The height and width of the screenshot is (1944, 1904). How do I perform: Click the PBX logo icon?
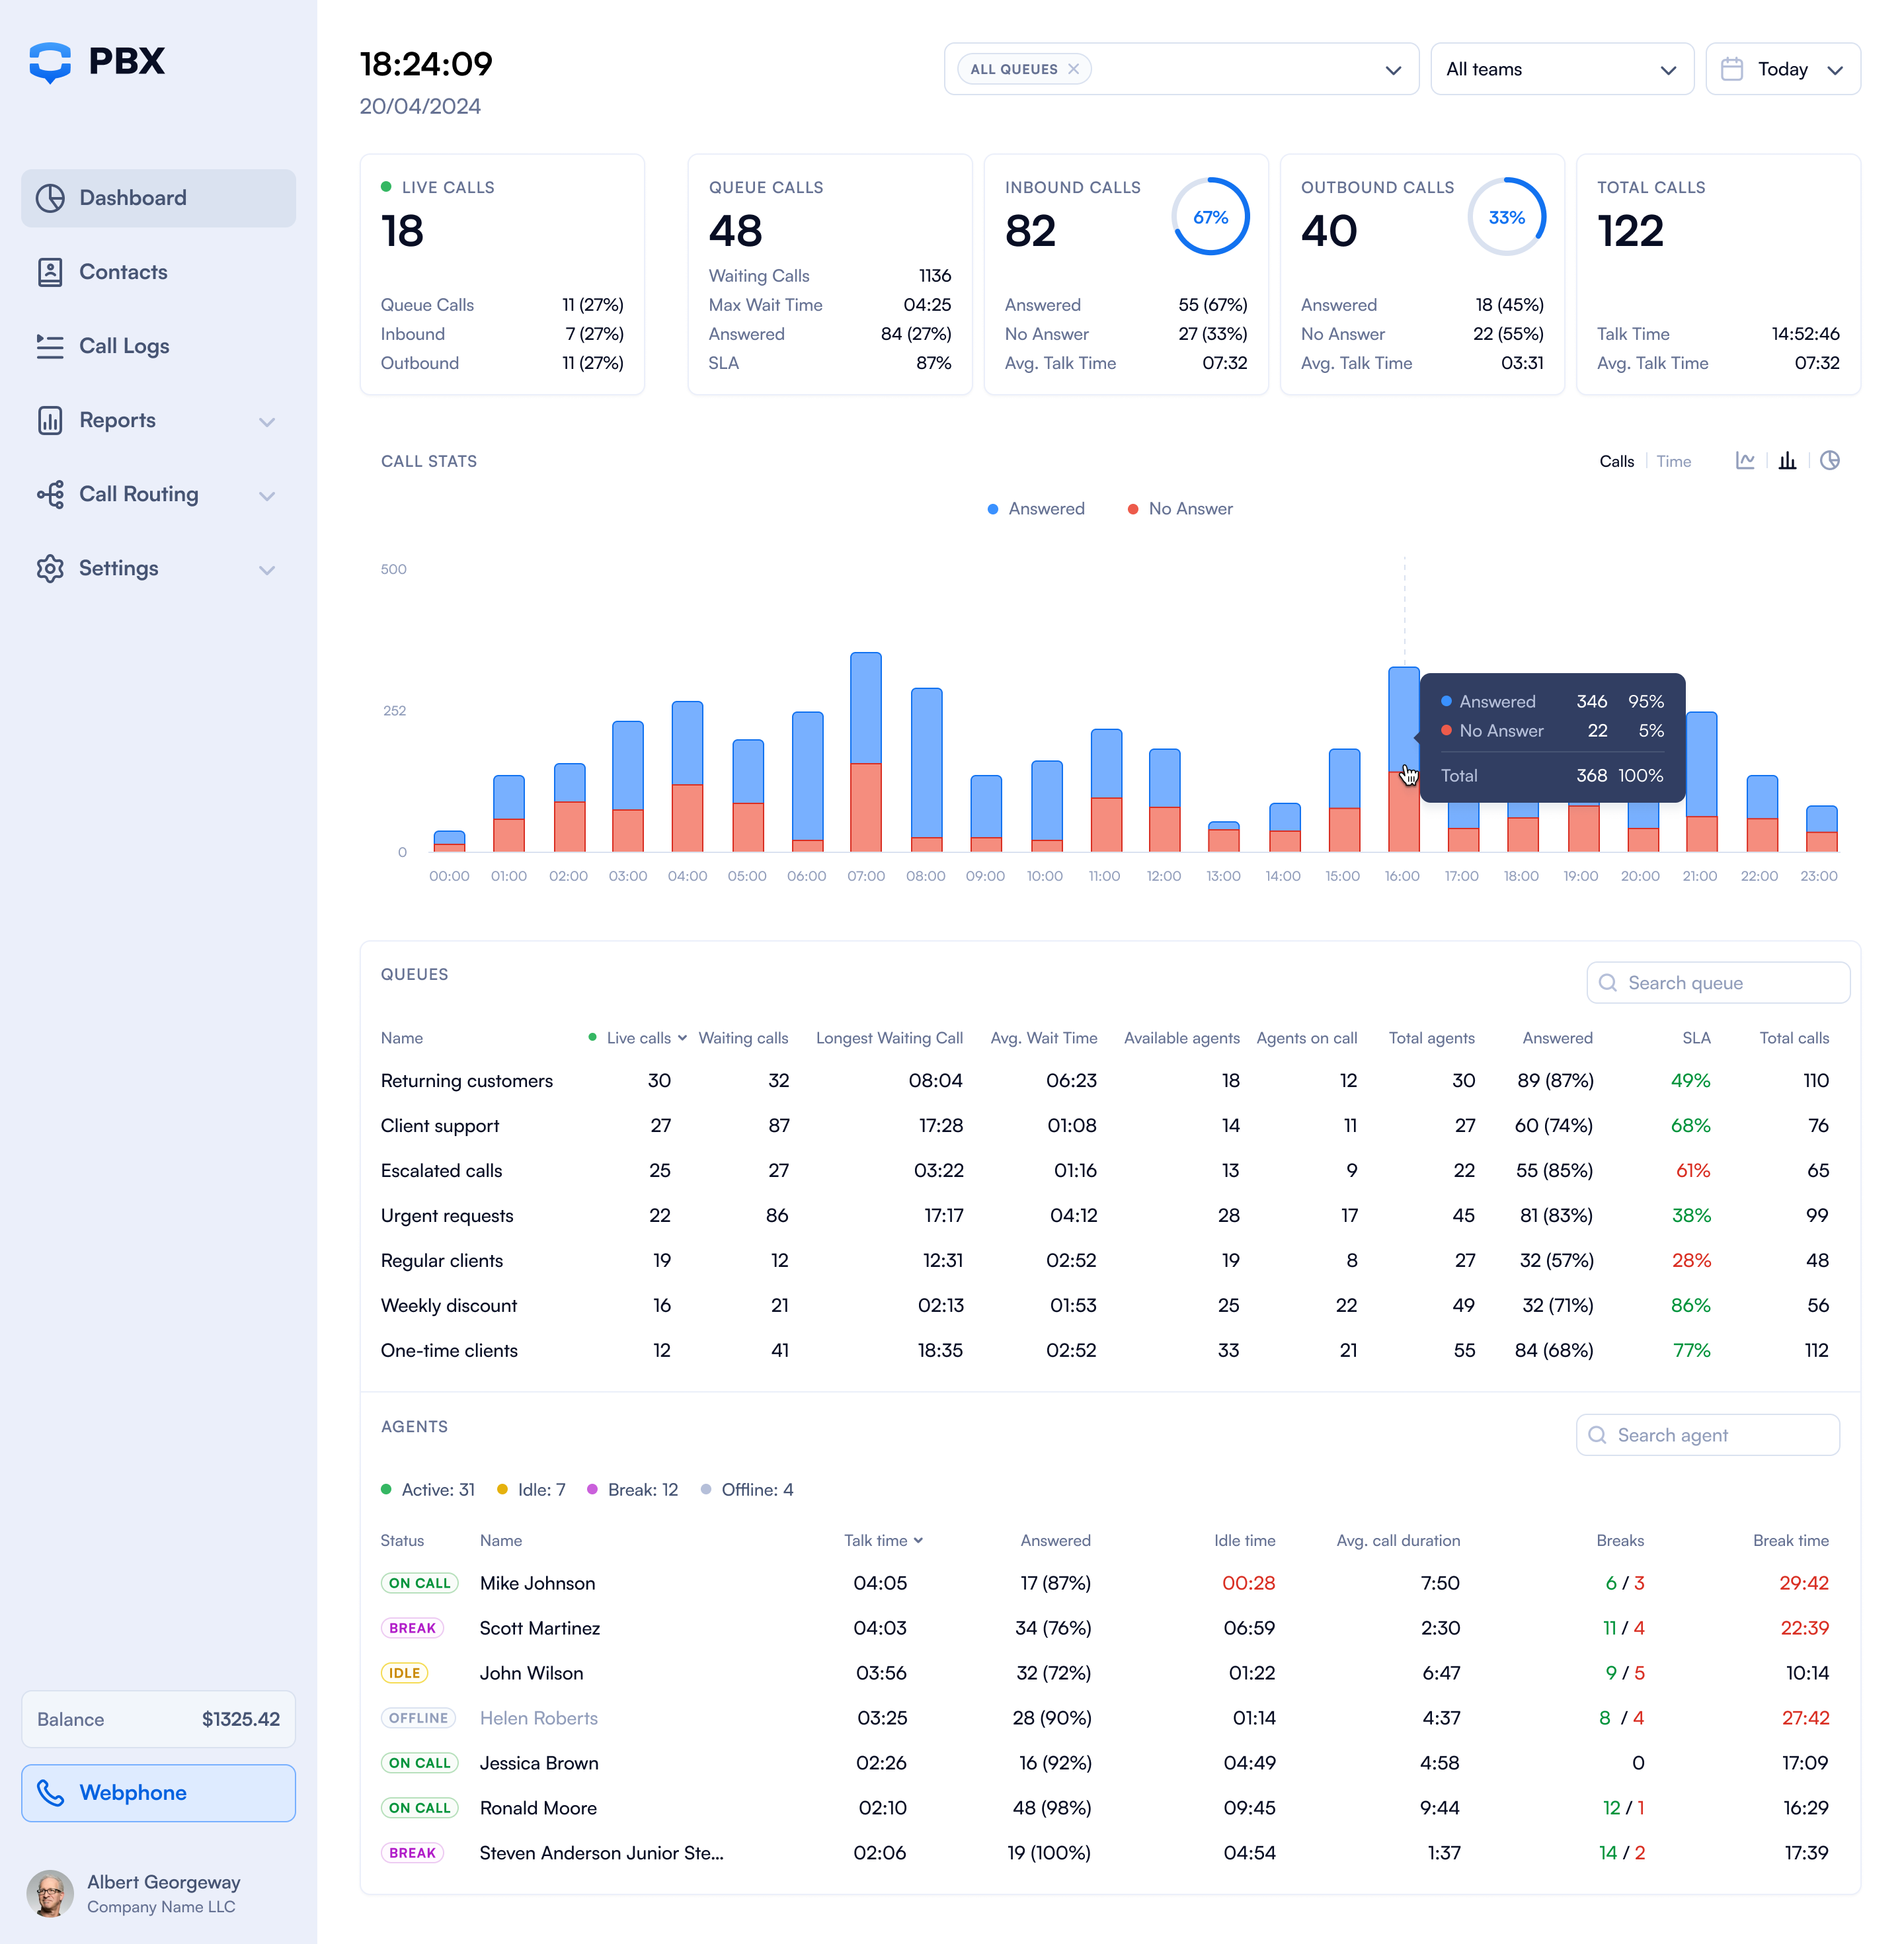pyautogui.click(x=50, y=62)
